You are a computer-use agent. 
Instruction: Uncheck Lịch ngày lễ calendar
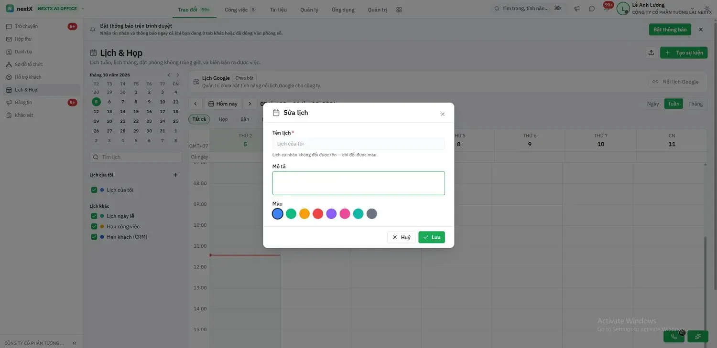(94, 216)
